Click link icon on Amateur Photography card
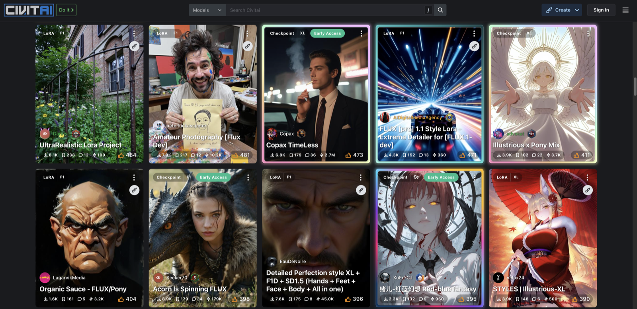 248,46
